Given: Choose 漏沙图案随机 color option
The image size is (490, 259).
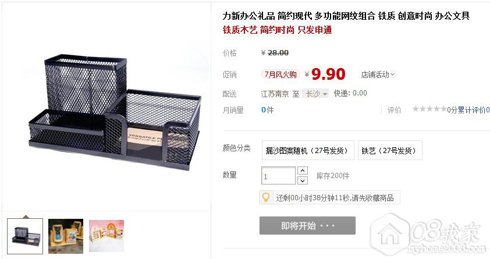Looking at the screenshot, I should click(x=308, y=151).
